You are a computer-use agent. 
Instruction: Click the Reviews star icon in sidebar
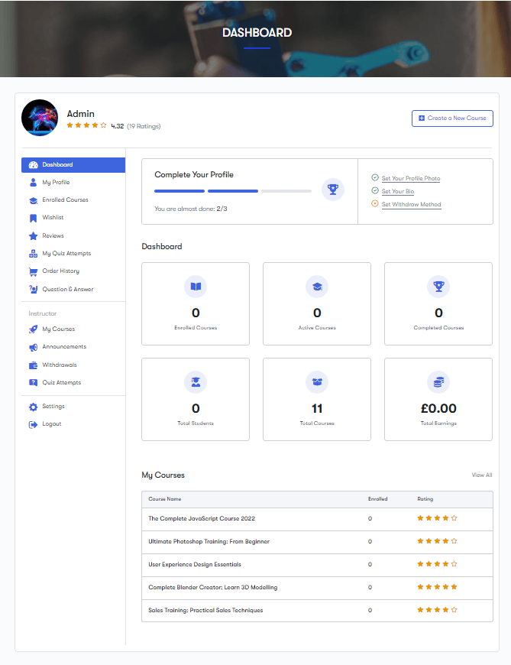(x=33, y=236)
